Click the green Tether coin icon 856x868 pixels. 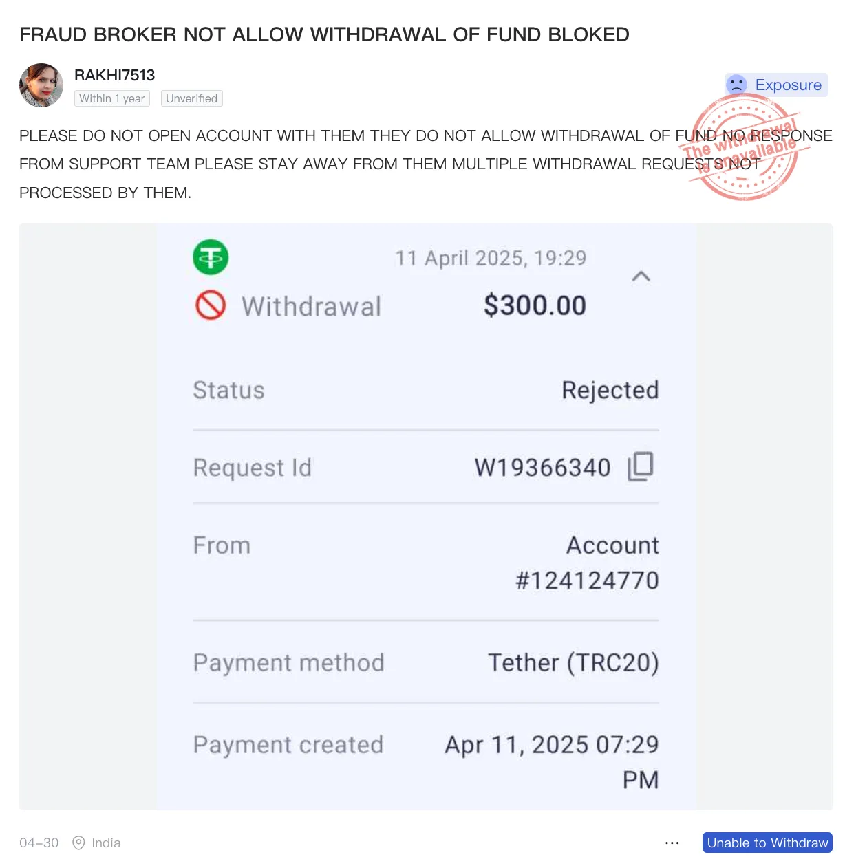[211, 257]
